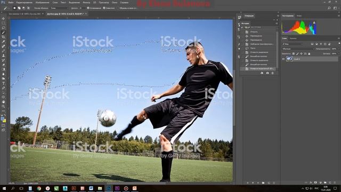The image size is (341, 192).
Task: Click the New selection mode icon
Action: (x=14, y=8)
